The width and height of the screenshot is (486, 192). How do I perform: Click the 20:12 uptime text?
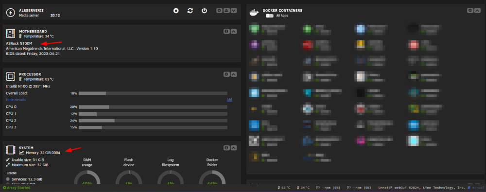point(55,15)
